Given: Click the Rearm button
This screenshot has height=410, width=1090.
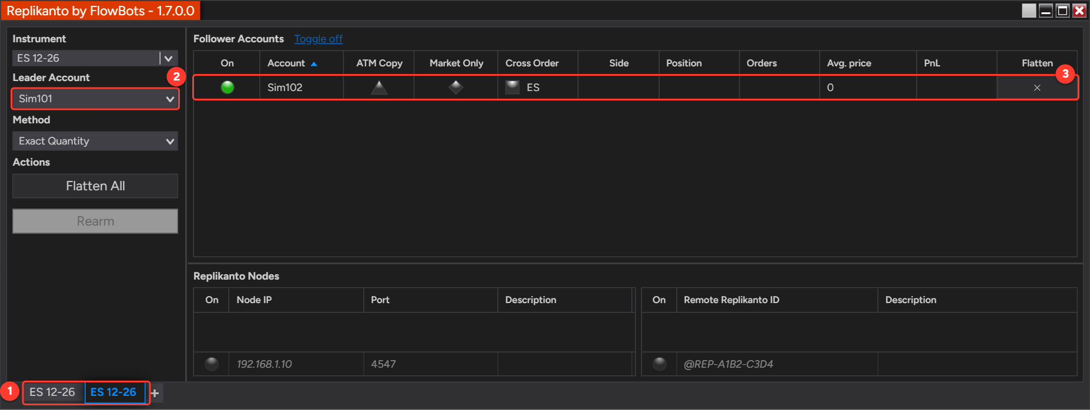Looking at the screenshot, I should (95, 221).
